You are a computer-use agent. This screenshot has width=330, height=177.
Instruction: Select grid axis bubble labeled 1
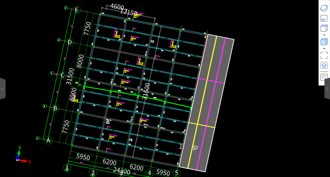click(67, 168)
